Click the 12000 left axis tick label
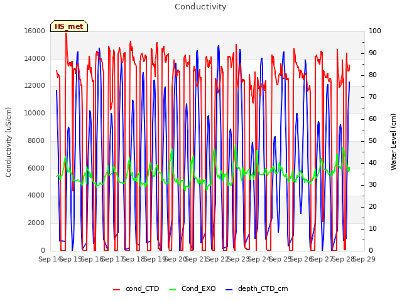 pos(35,86)
